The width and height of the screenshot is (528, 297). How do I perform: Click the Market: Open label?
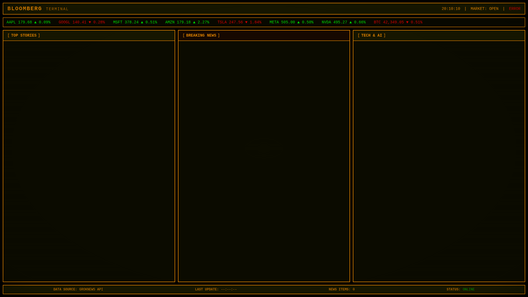484,9
